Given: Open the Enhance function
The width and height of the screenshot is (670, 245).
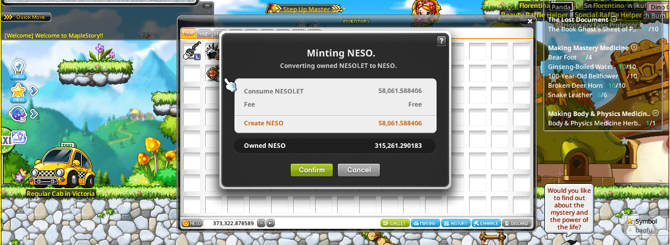Looking at the screenshot, I should [486, 223].
